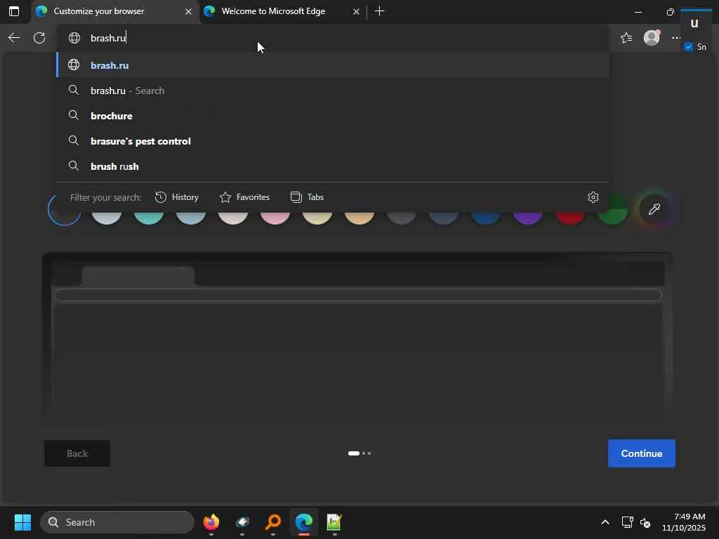Select the 'brash.ru - Search' suggestion
Viewport: 719px width, 539px height.
(333, 91)
